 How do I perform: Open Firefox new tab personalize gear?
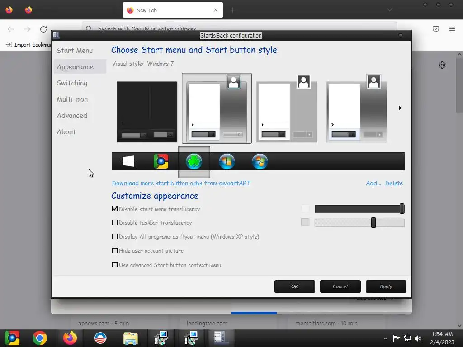[442, 65]
